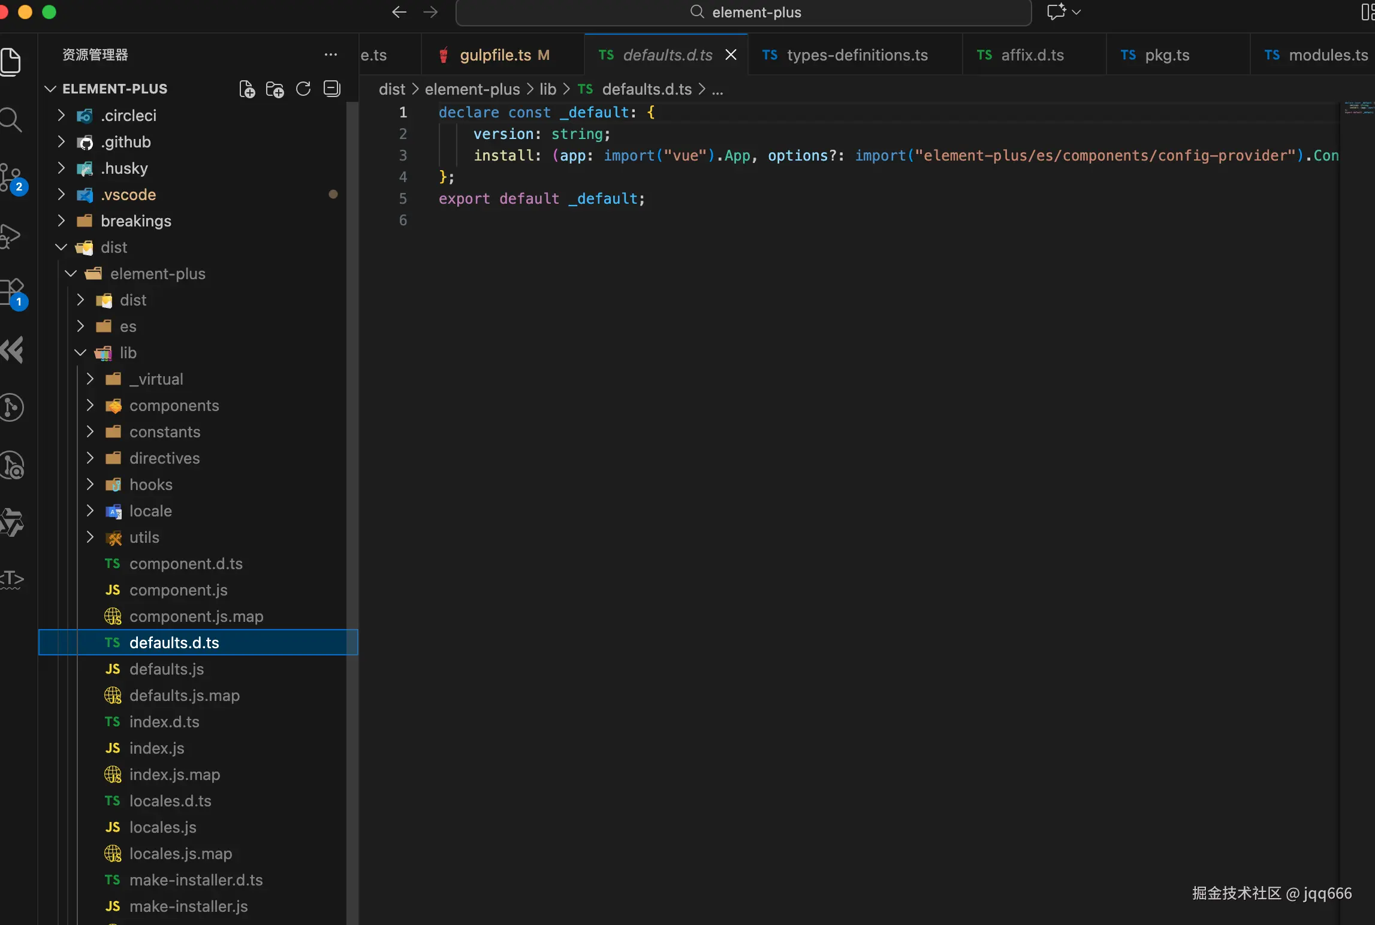Collapse all folders in explorer

[x=332, y=89]
